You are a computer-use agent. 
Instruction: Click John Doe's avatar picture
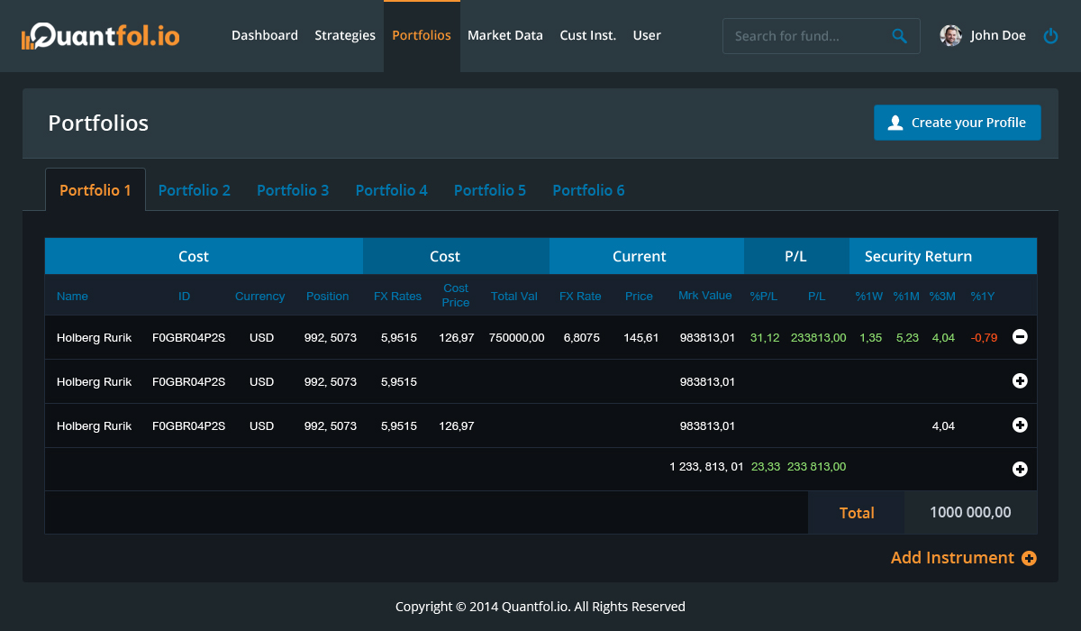point(950,36)
